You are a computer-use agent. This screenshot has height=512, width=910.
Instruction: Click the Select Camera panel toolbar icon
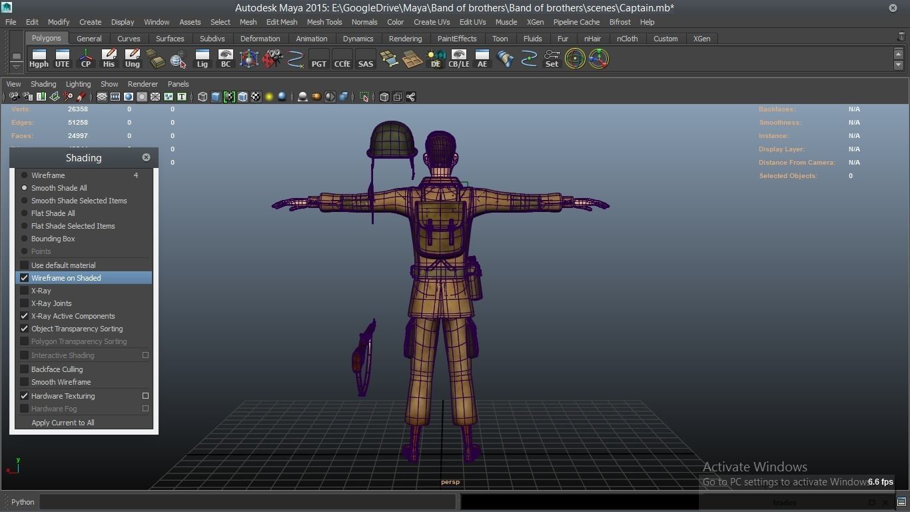pos(14,97)
